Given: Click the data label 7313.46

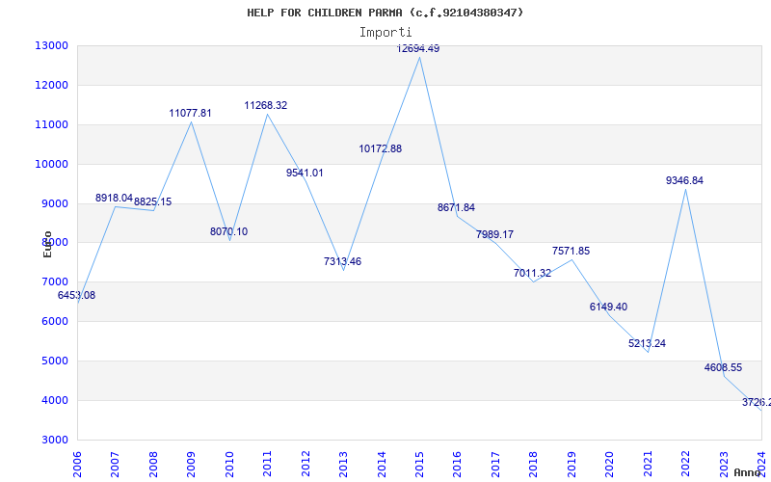Looking at the screenshot, I should coord(343,261).
